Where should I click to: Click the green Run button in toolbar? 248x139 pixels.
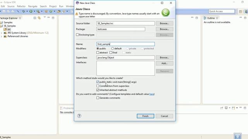[x=31, y=11]
